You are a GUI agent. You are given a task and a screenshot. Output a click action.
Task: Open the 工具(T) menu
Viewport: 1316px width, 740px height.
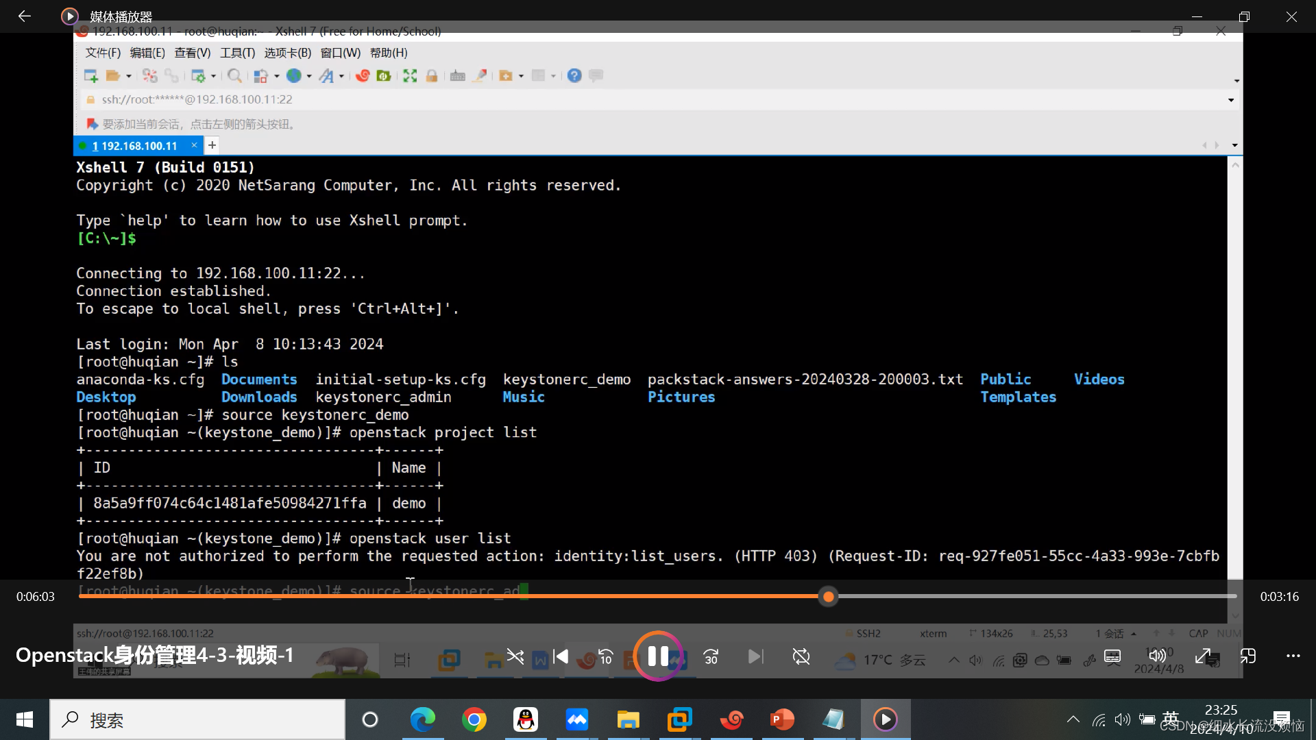238,52
